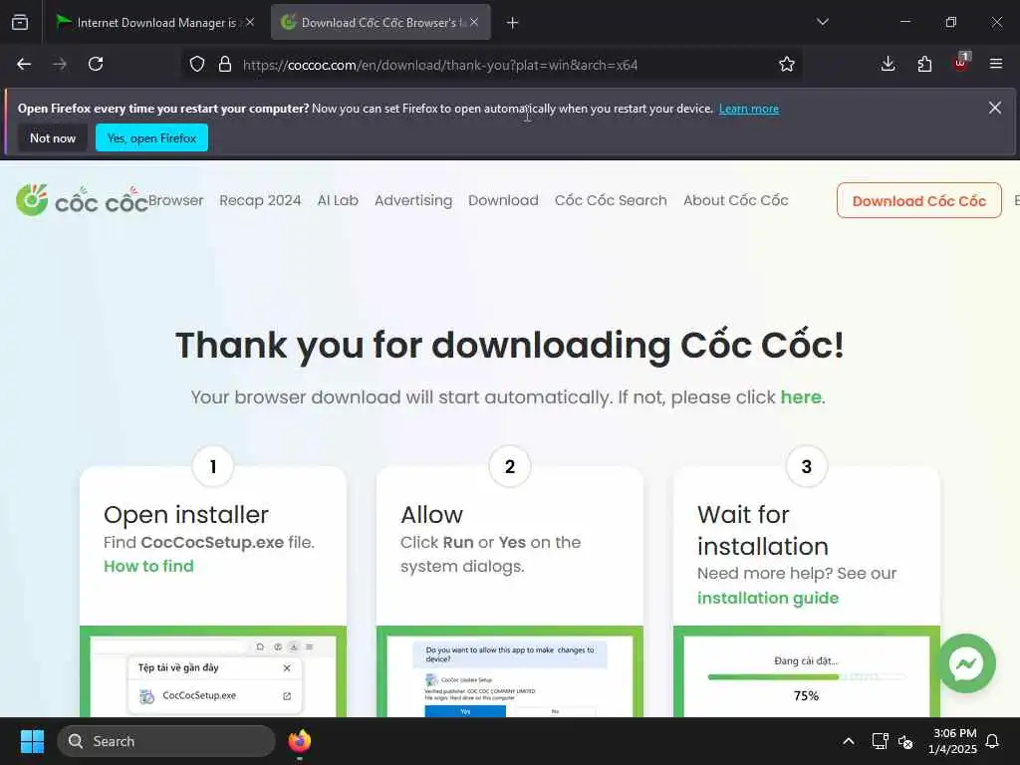Open the Download nav item
Image resolution: width=1020 pixels, height=765 pixels.
point(503,200)
